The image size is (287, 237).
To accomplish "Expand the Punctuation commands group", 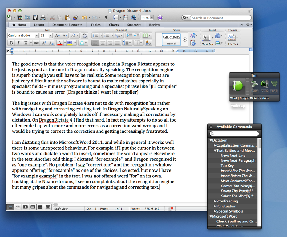I will 215,206.
